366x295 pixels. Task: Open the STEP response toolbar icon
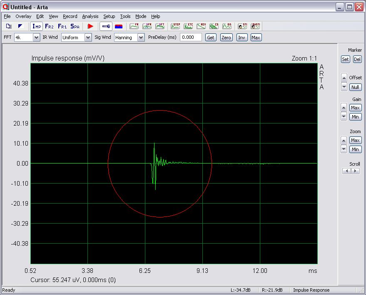(x=175, y=26)
